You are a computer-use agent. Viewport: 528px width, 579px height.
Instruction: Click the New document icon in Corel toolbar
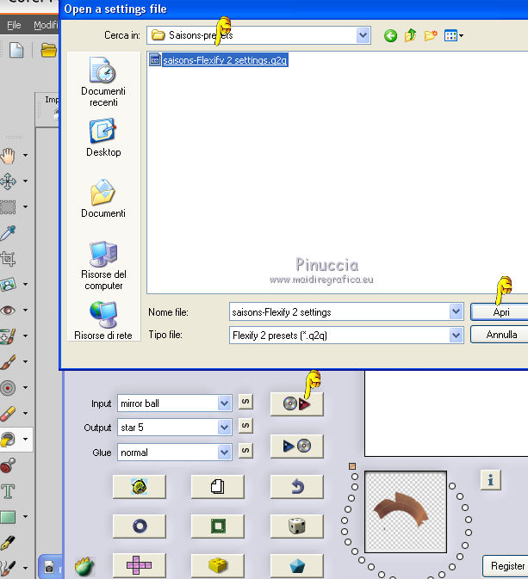click(16, 50)
